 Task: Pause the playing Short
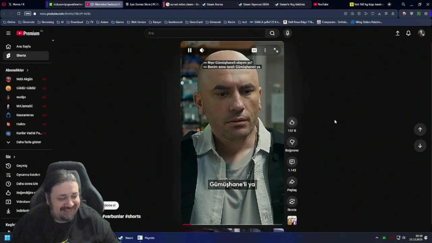tap(190, 50)
